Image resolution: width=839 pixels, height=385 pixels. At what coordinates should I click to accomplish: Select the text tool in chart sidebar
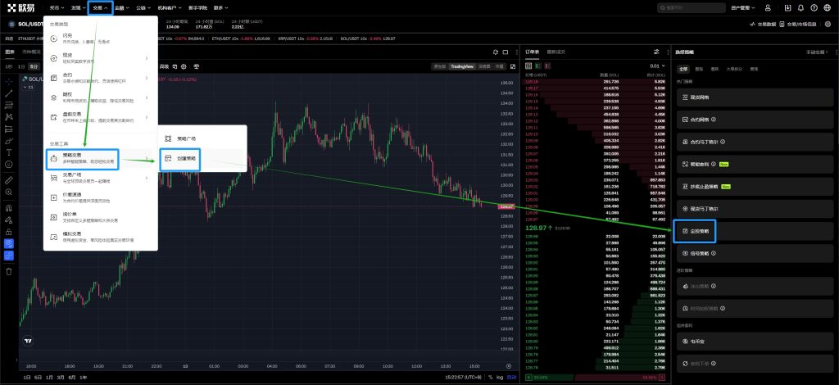(x=8, y=152)
